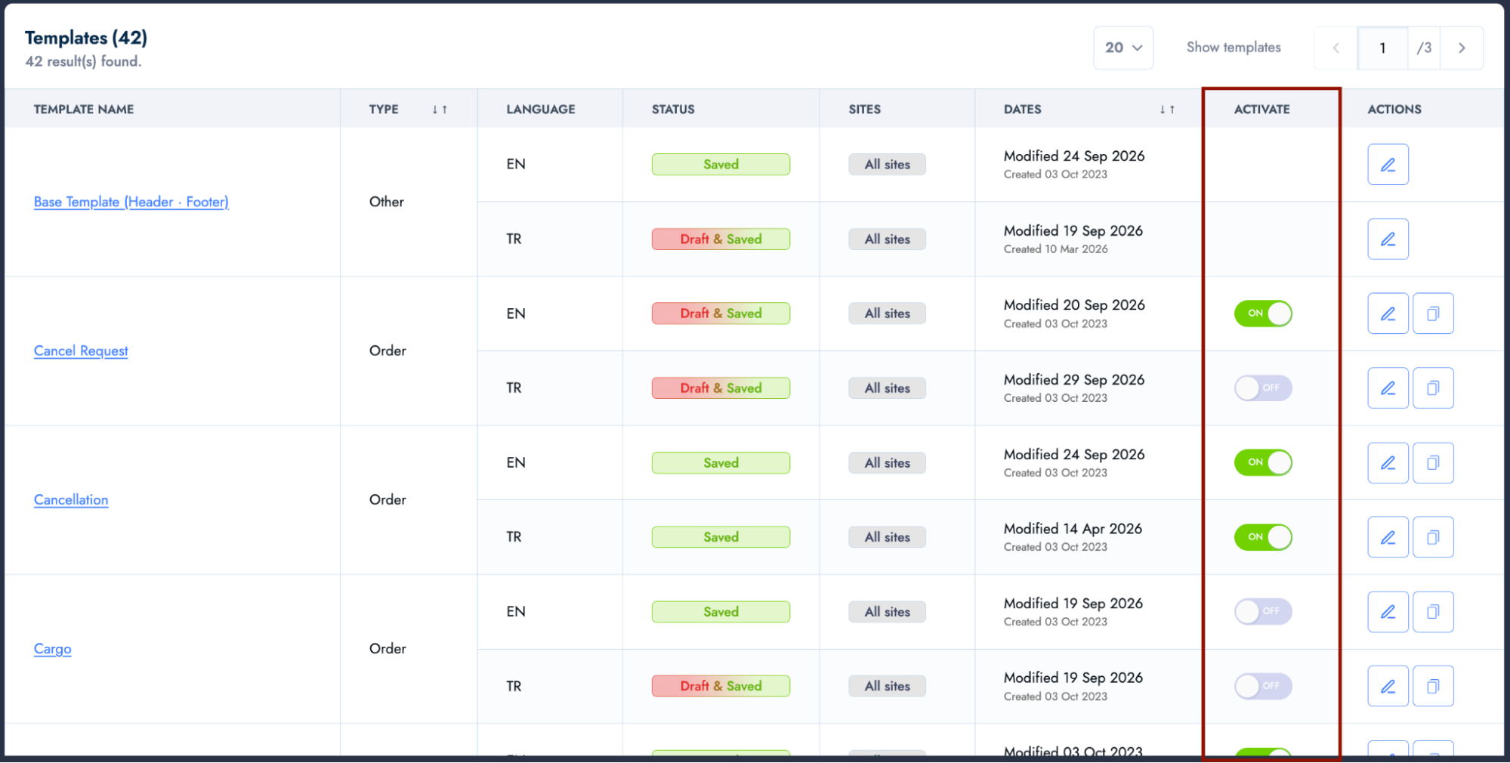Open the Base Template (Header - Footer) link
This screenshot has height=763, width=1510.
131,202
